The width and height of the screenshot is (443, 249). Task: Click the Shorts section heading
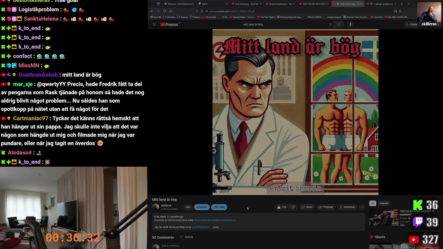380,237
